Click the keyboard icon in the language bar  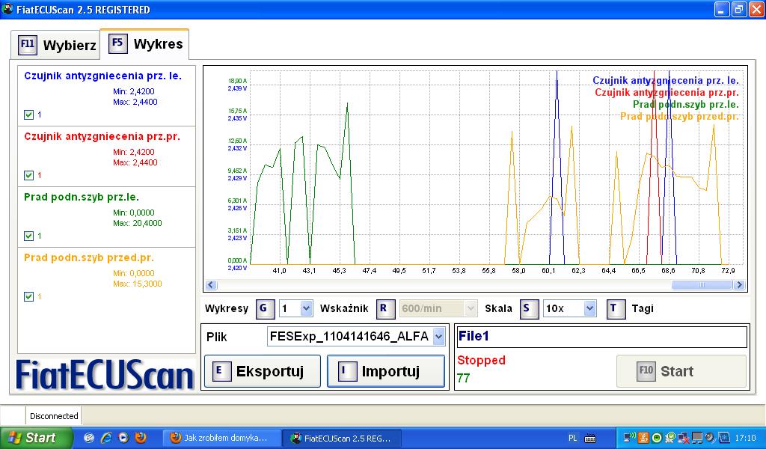tap(590, 439)
